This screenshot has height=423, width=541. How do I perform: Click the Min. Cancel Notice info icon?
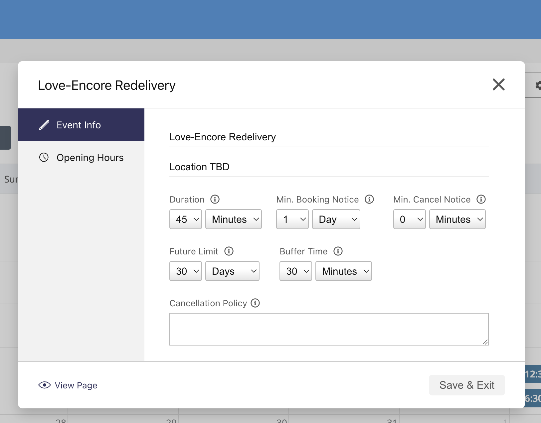pyautogui.click(x=481, y=199)
